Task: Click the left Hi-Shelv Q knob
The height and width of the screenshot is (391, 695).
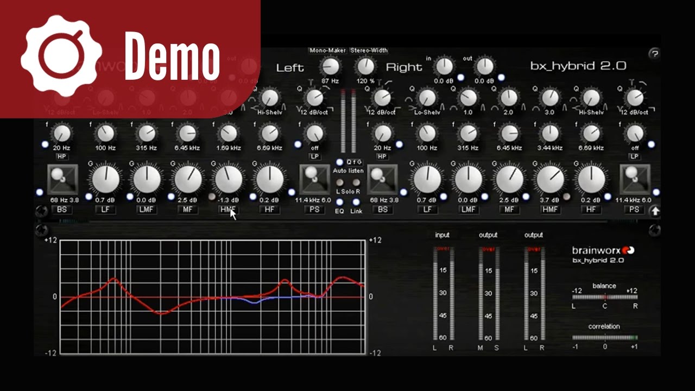Action: (269, 98)
